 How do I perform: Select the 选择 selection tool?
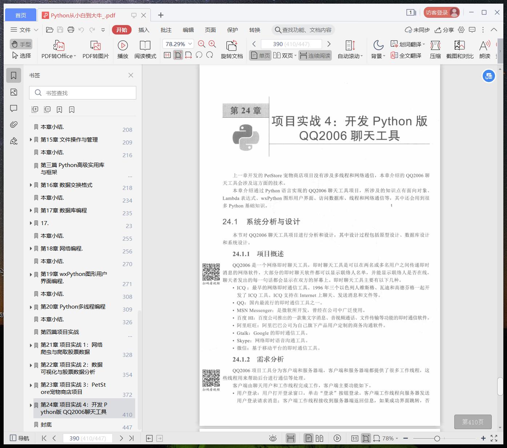tap(21, 56)
